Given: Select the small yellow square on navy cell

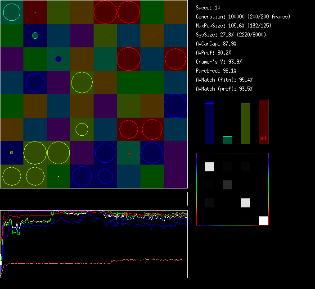Looking at the screenshot, I should click(12, 153).
